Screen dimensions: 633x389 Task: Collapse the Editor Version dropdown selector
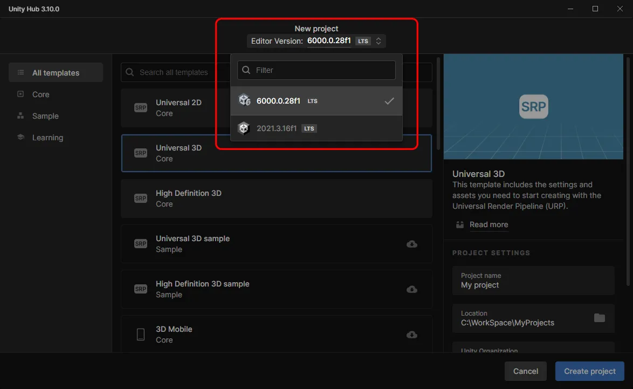click(329, 41)
